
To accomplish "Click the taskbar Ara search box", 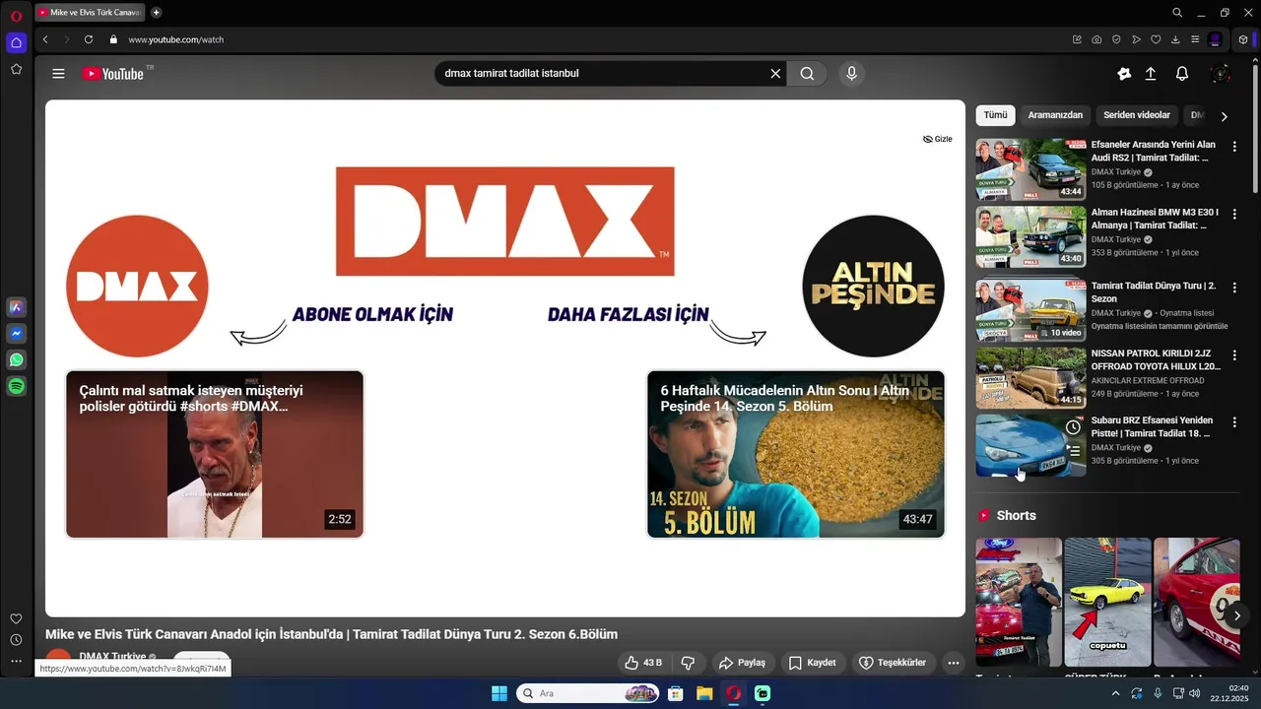I will (588, 693).
